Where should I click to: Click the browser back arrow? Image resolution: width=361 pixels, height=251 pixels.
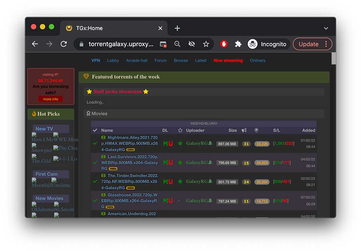(x=35, y=44)
